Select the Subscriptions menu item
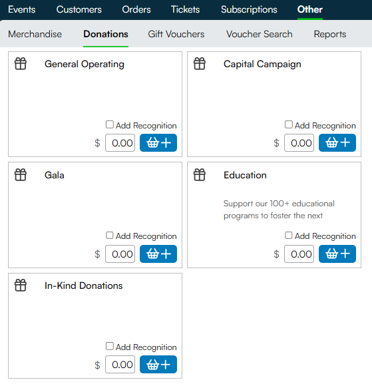Screen dimensions: 372x388 pos(249,10)
